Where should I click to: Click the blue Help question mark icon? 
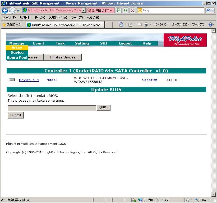[210, 24]
